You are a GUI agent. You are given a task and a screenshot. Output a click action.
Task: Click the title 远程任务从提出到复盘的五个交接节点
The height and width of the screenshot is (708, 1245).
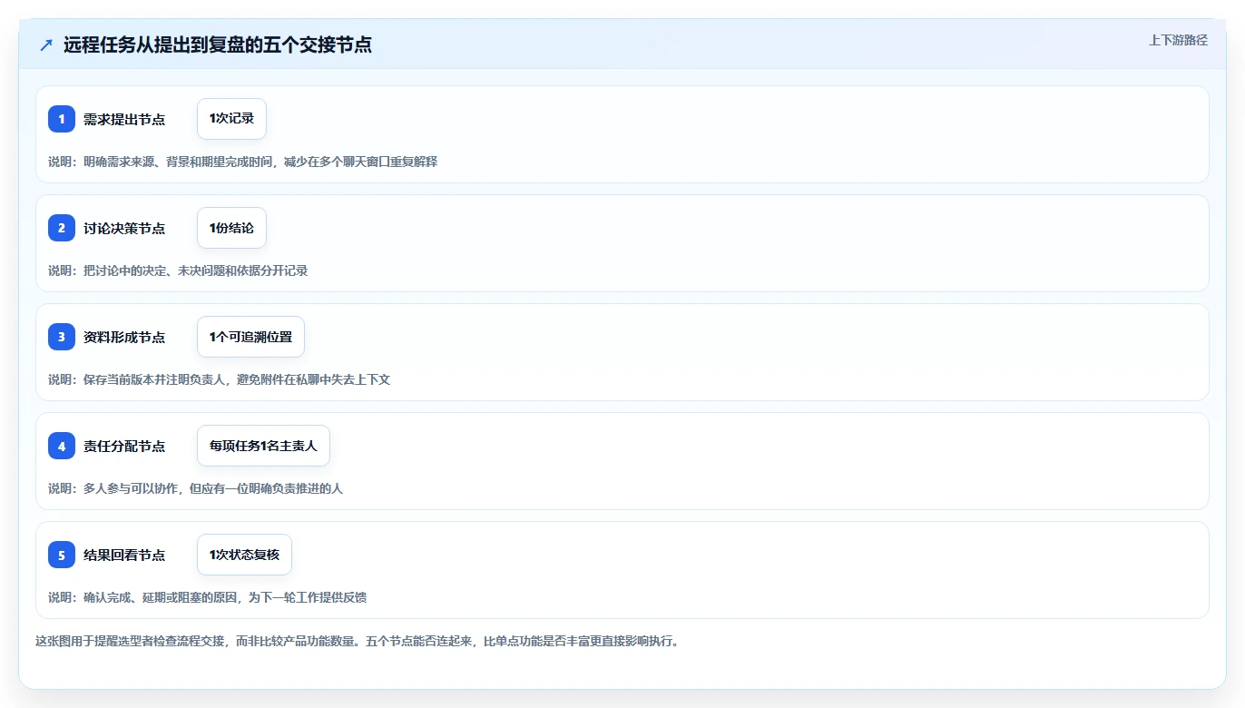coord(218,44)
